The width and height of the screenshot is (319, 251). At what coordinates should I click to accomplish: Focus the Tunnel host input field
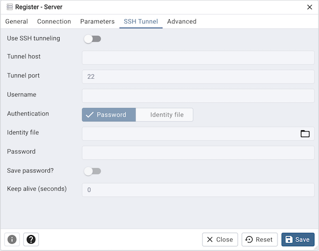tap(198, 57)
